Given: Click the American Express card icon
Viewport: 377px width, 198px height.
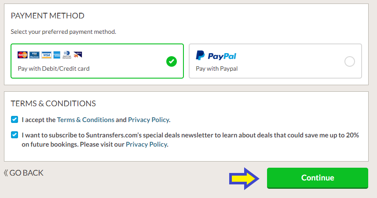Looking at the screenshot, I should tap(57, 55).
